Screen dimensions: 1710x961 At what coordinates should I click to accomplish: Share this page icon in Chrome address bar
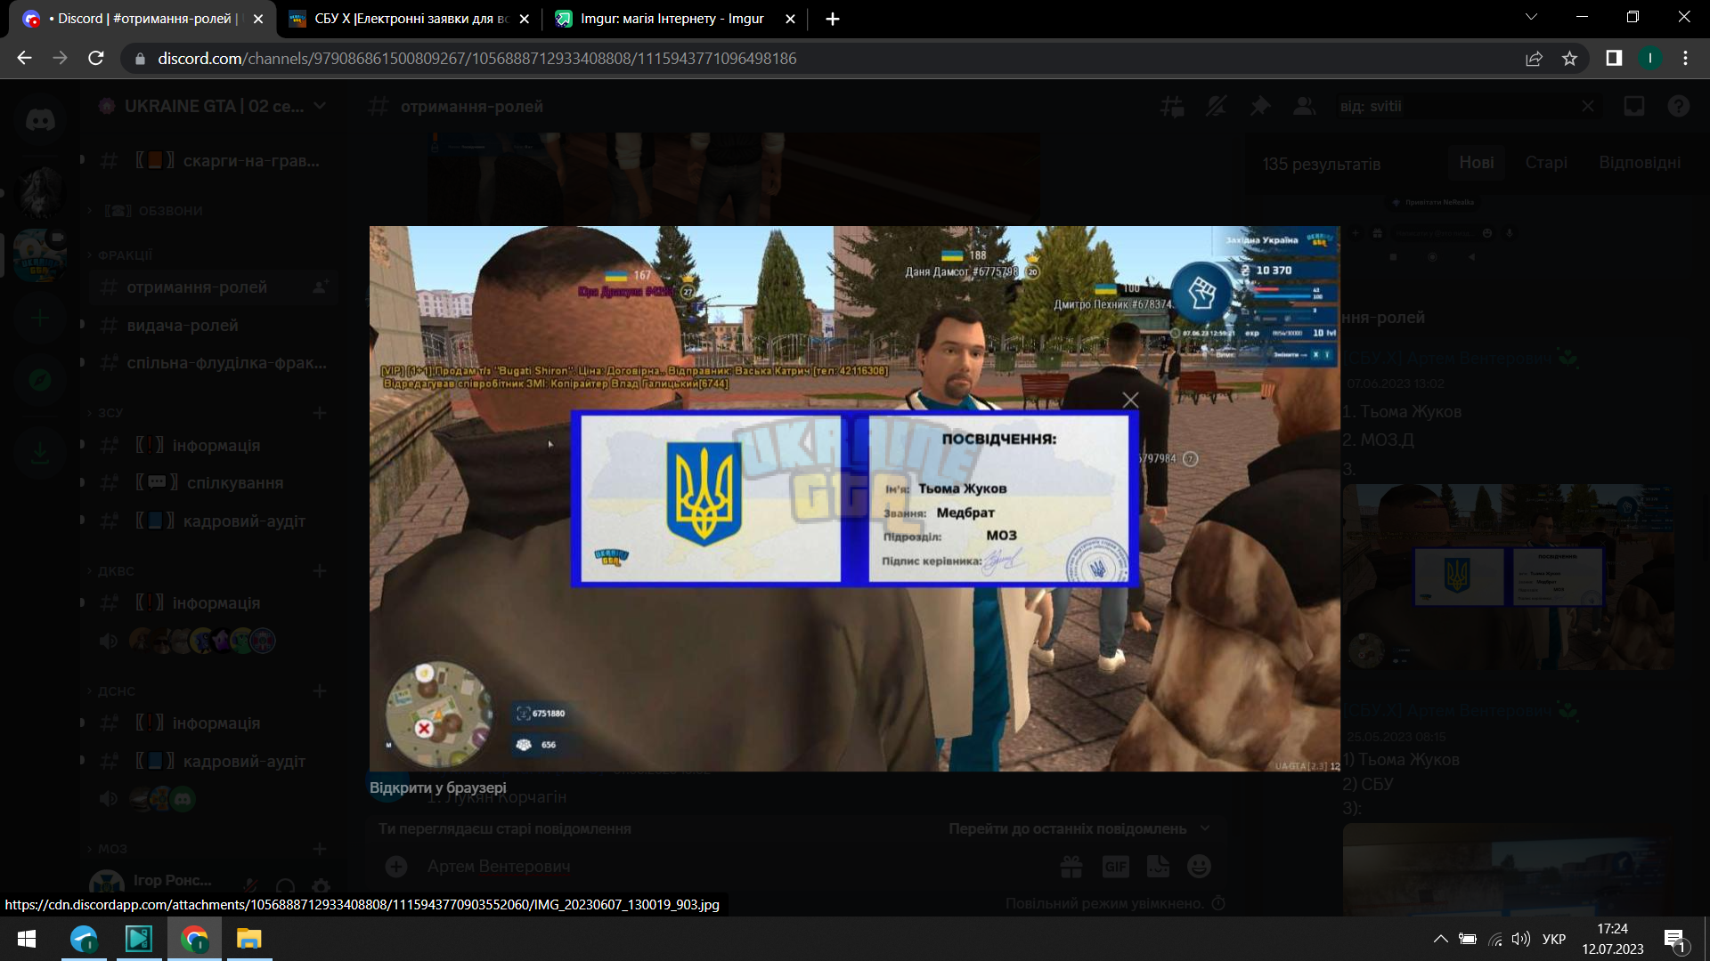pos(1534,59)
